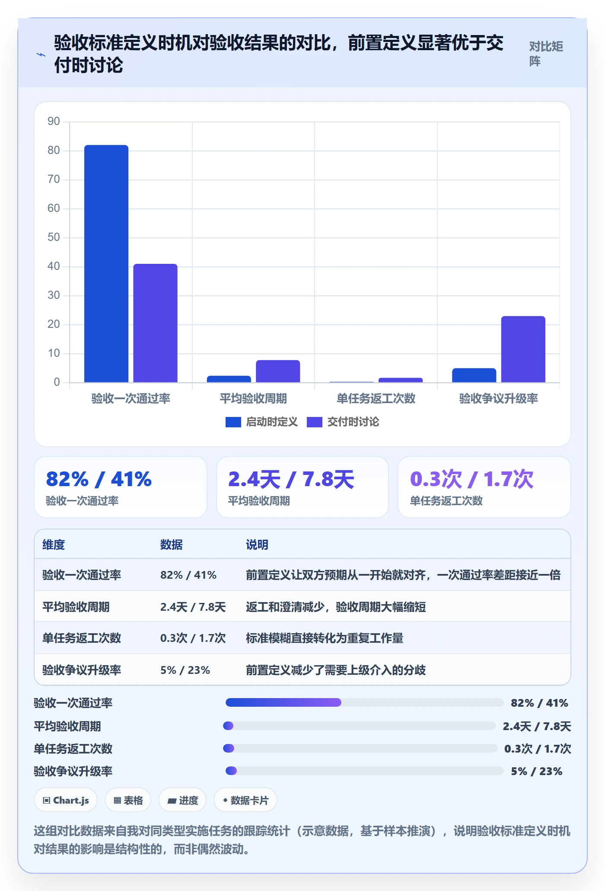Click the table cell 2.4天 / 7.8天
This screenshot has height=891, width=605.
[193, 607]
